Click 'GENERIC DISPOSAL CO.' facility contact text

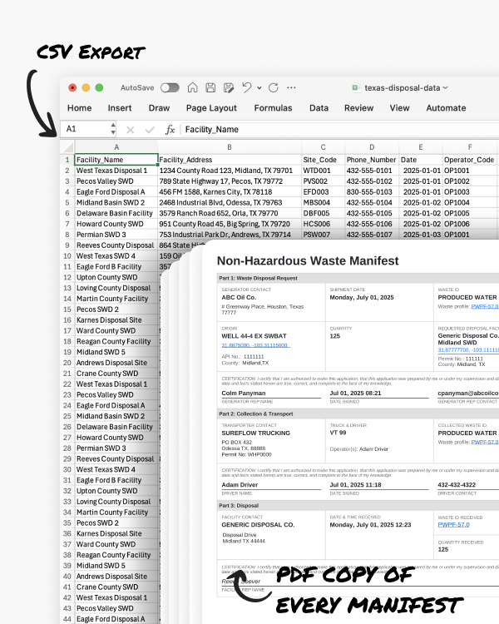tap(258, 524)
